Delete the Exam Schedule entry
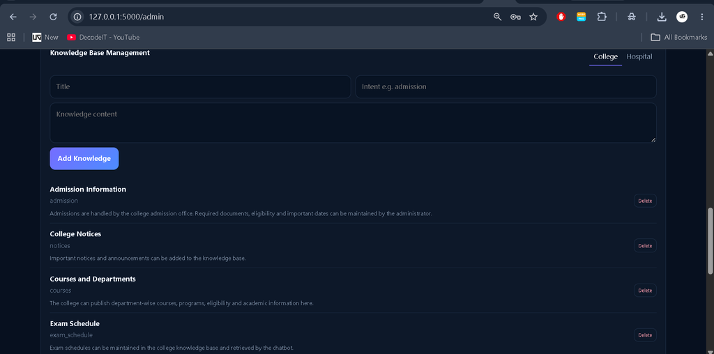This screenshot has height=354, width=714. (x=645, y=335)
